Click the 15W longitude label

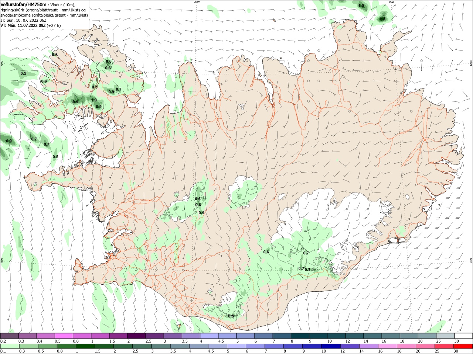coord(392,2)
